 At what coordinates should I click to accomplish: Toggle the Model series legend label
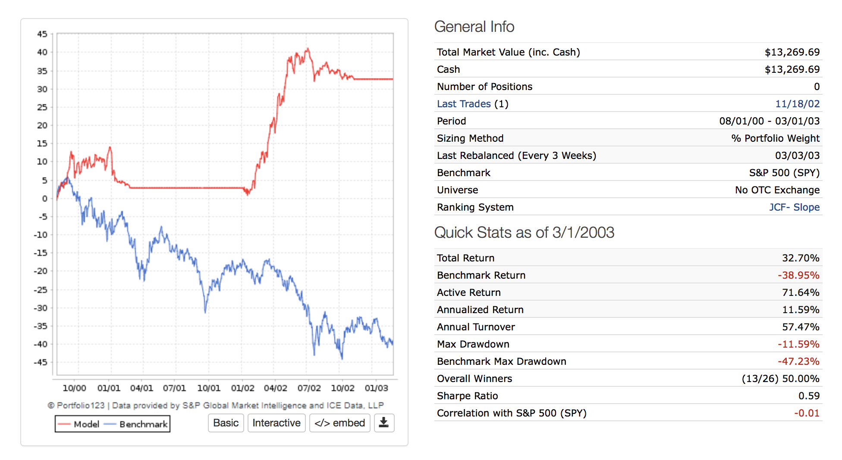[86, 424]
